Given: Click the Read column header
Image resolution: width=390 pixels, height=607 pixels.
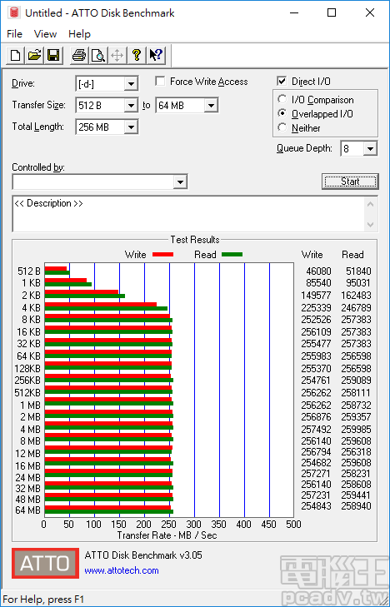Looking at the screenshot, I should coord(352,255).
